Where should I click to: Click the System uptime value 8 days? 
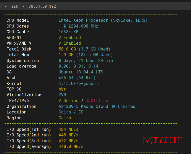tap(86, 60)
